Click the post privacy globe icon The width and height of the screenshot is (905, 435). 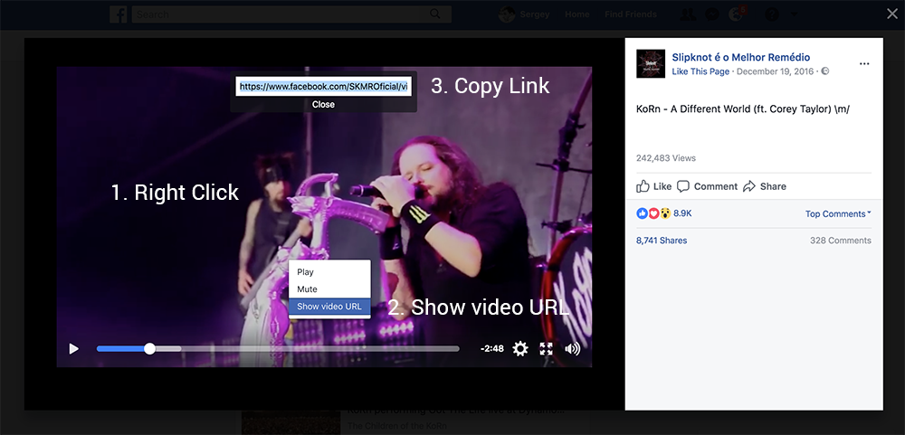coord(825,71)
